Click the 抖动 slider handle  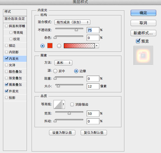point(55,121)
